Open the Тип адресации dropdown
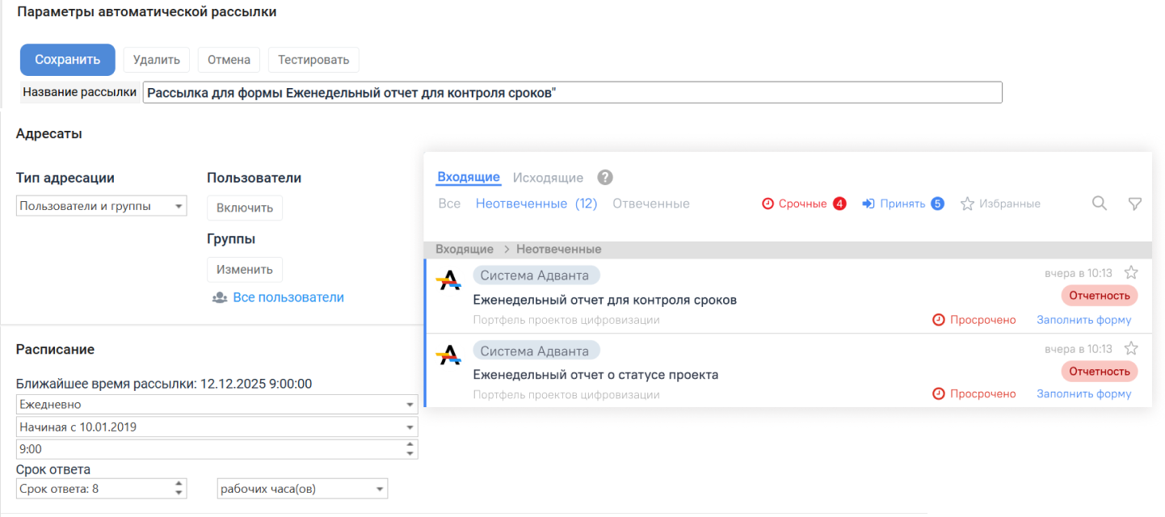Image resolution: width=1165 pixels, height=517 pixels. tap(101, 206)
